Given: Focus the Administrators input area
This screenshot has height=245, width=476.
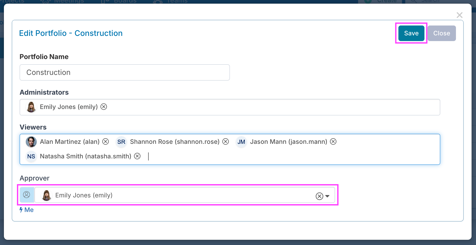Looking at the screenshot, I should tap(260, 107).
